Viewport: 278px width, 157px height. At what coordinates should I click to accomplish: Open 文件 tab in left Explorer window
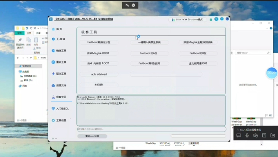point(19,33)
